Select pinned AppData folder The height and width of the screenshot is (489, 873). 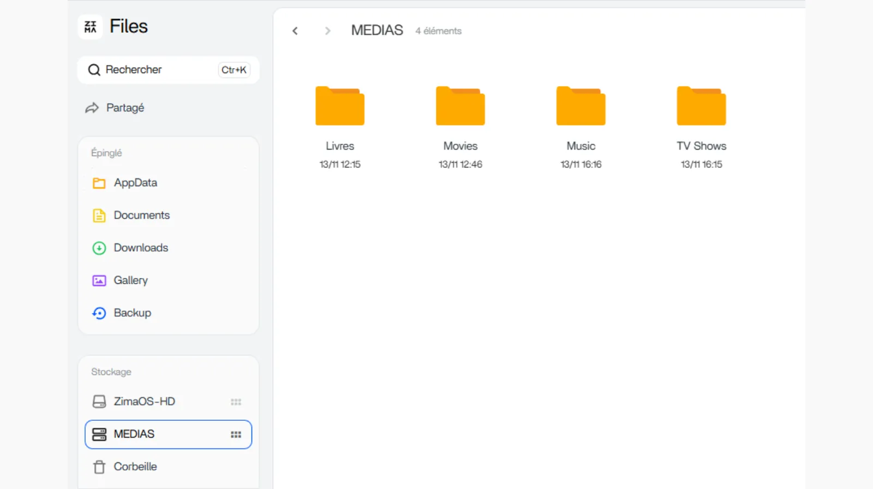[135, 183]
